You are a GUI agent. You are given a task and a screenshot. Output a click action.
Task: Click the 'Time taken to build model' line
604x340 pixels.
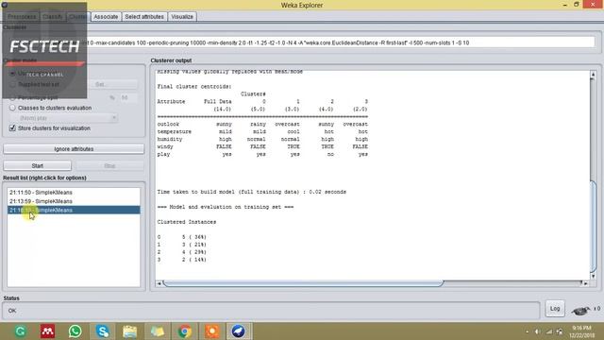click(252, 192)
